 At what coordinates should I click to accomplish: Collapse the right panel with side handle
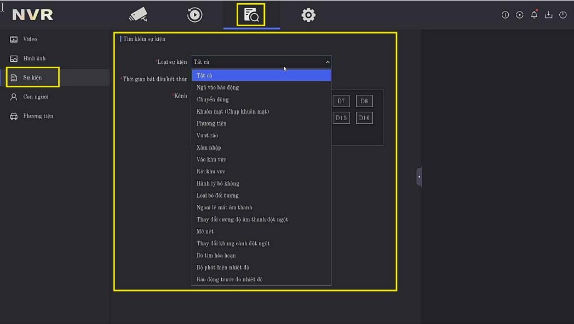point(419,177)
